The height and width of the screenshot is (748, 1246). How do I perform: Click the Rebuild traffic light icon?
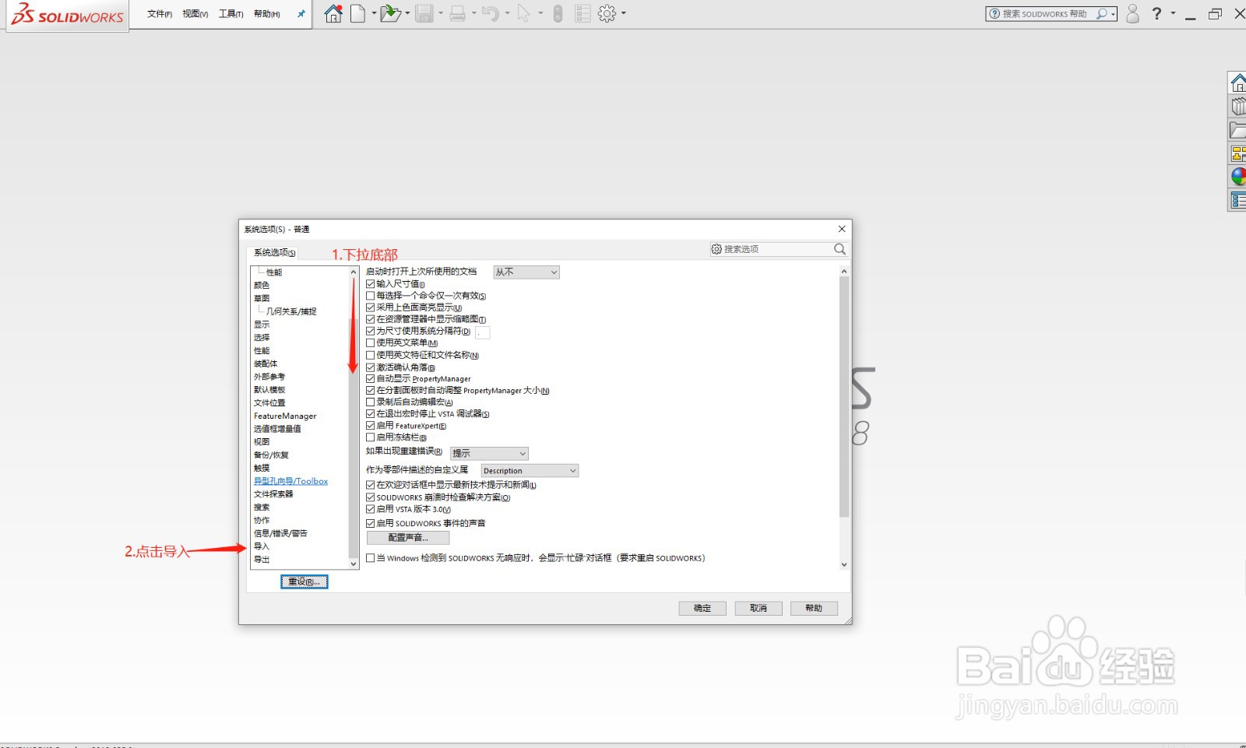pyautogui.click(x=558, y=13)
